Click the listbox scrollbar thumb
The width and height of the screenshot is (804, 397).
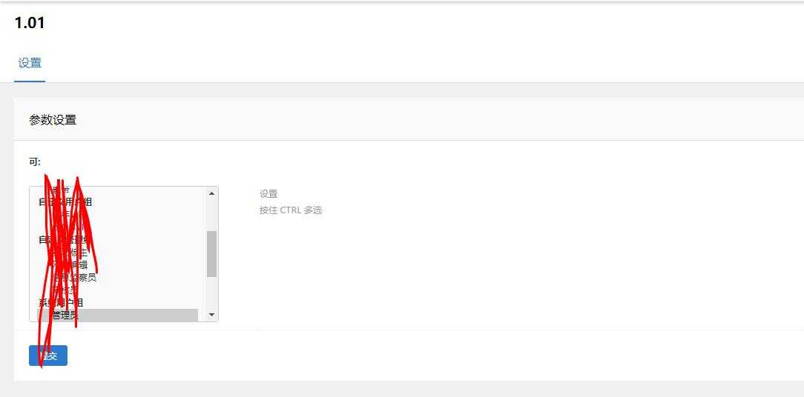212,253
